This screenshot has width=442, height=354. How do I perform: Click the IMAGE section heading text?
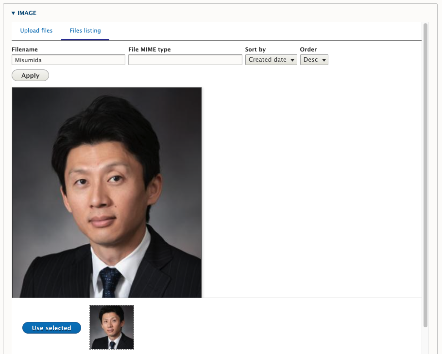pos(27,13)
